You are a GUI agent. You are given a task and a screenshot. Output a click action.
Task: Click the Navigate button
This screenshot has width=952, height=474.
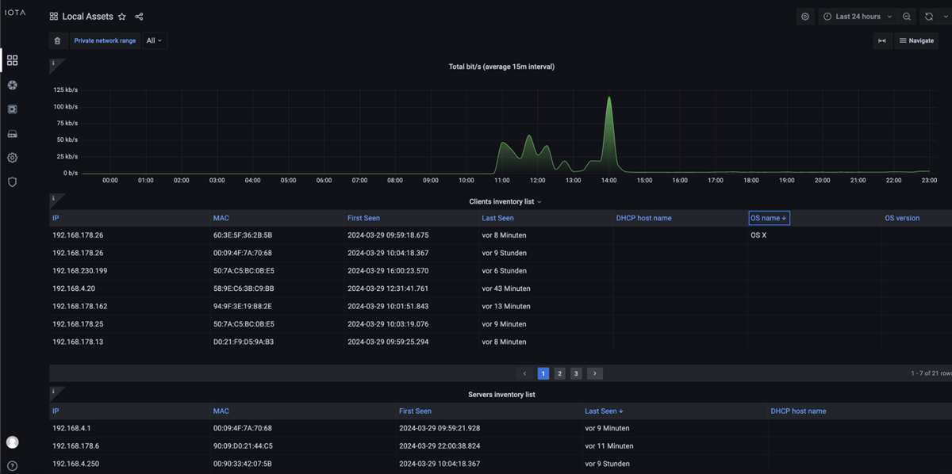click(916, 40)
